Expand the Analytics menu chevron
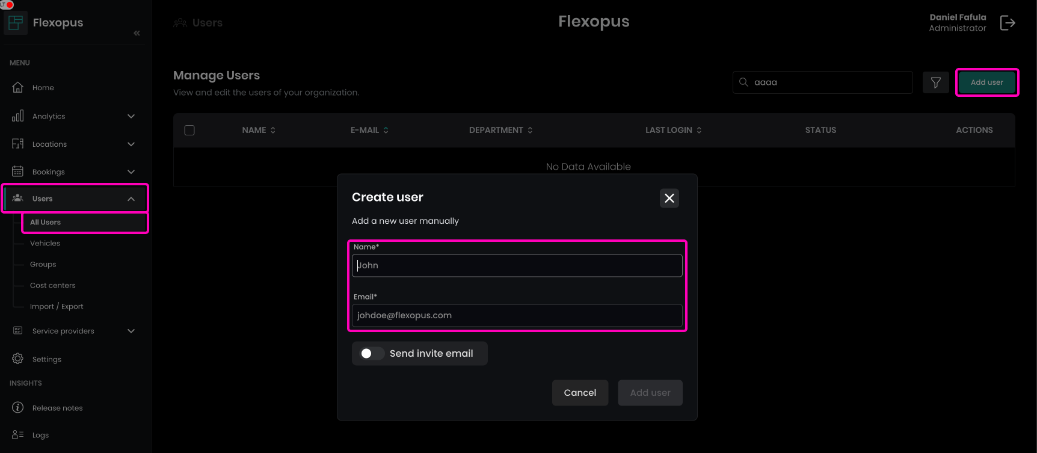Screen dimensions: 1037x453 pyautogui.click(x=131, y=116)
